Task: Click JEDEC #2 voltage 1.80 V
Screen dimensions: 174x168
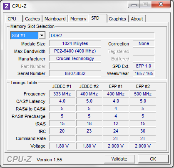Action: pyautogui.click(x=89, y=146)
